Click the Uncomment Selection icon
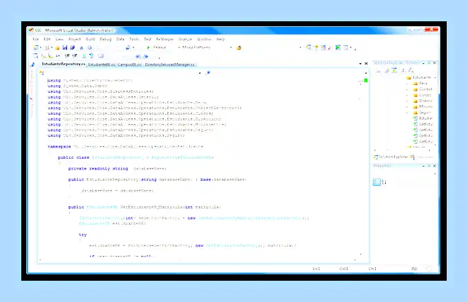 [x=91, y=56]
